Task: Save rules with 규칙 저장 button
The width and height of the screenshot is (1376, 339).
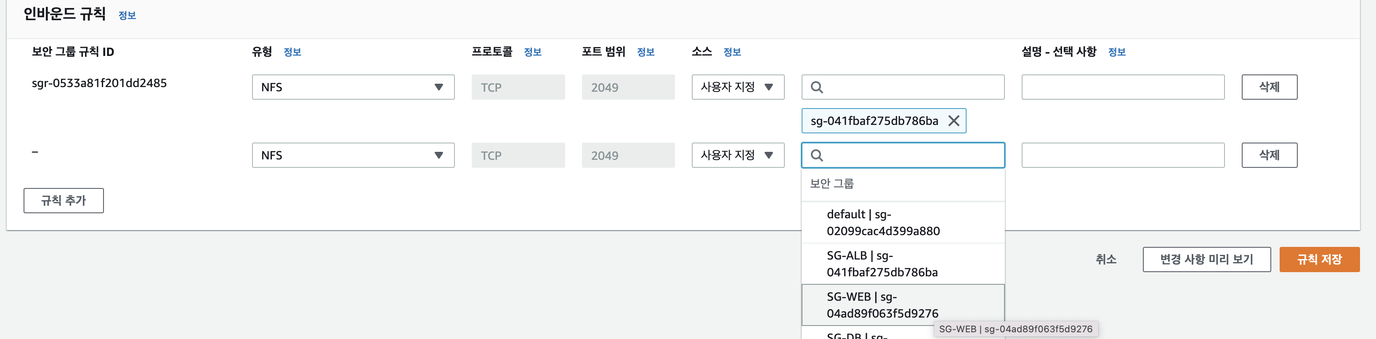Action: [1319, 260]
